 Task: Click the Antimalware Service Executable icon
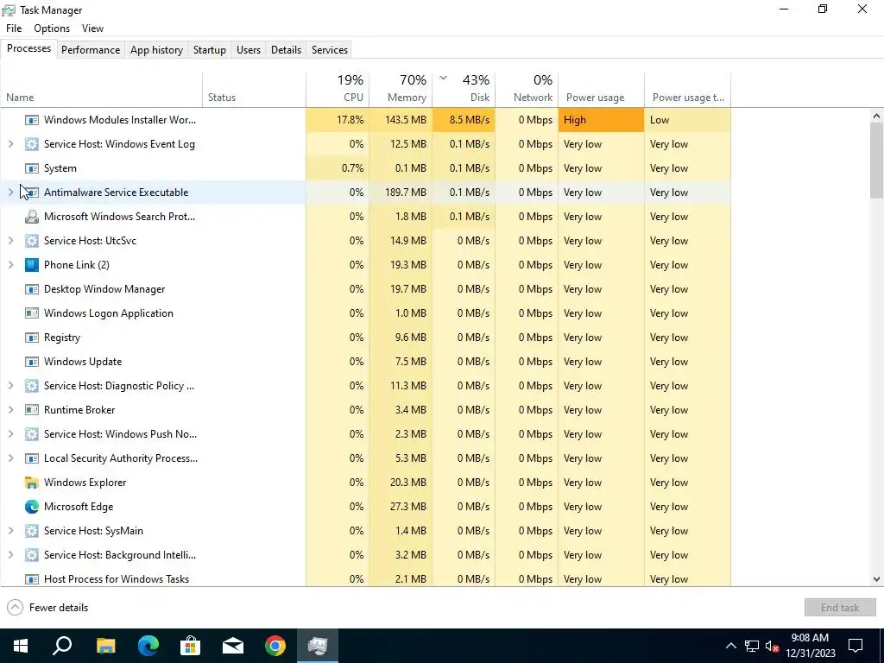tap(32, 193)
